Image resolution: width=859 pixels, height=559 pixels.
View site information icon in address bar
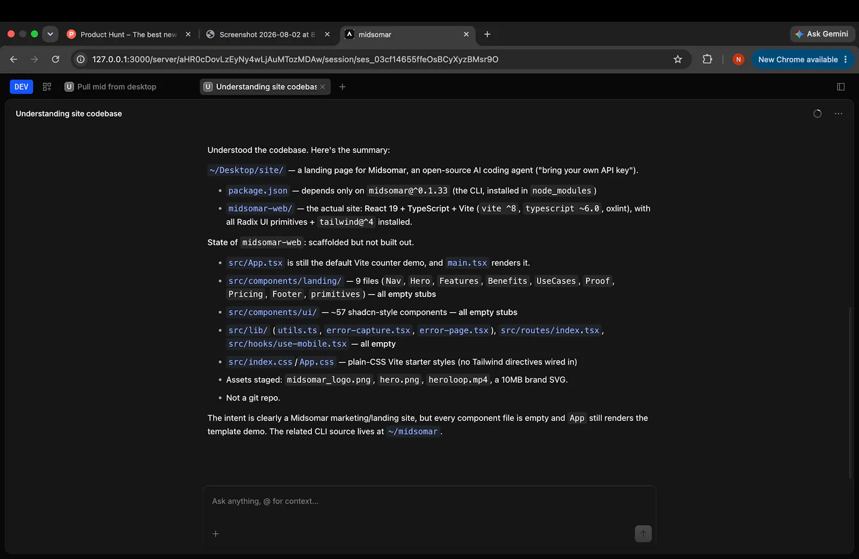[81, 59]
